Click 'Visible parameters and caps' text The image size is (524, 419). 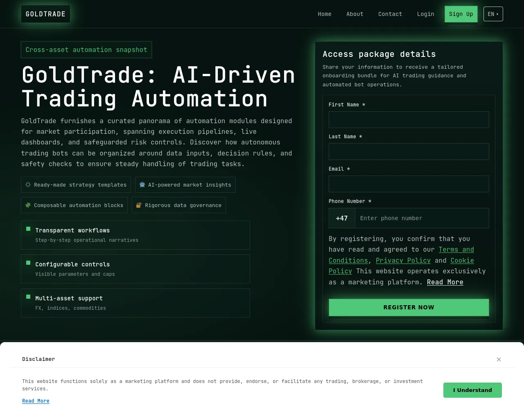(x=75, y=274)
